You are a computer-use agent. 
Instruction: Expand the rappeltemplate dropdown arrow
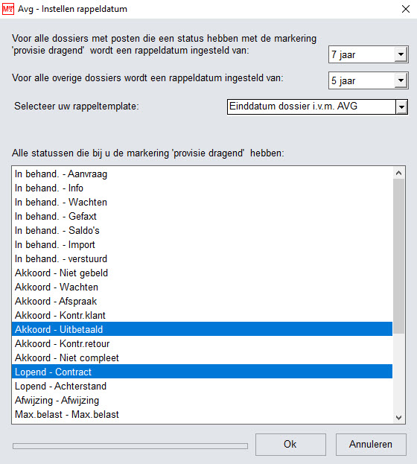pos(401,107)
